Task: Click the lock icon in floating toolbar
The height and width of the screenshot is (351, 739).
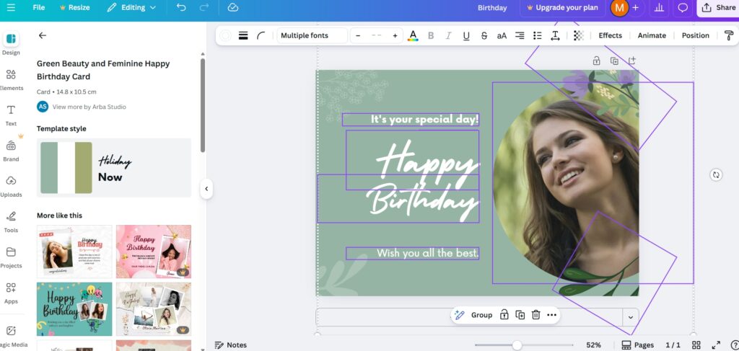Action: coord(504,315)
